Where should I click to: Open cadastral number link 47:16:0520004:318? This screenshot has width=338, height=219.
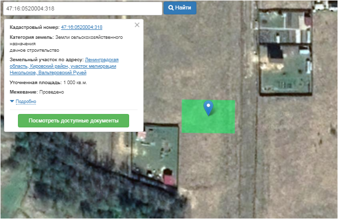point(82,27)
